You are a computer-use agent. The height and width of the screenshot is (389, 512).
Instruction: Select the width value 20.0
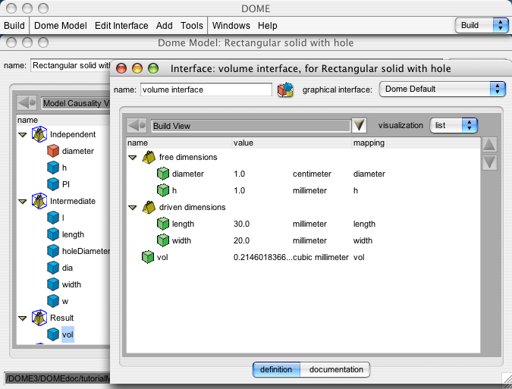tap(242, 240)
